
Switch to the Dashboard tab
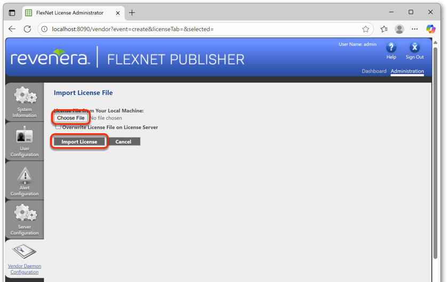click(x=374, y=71)
